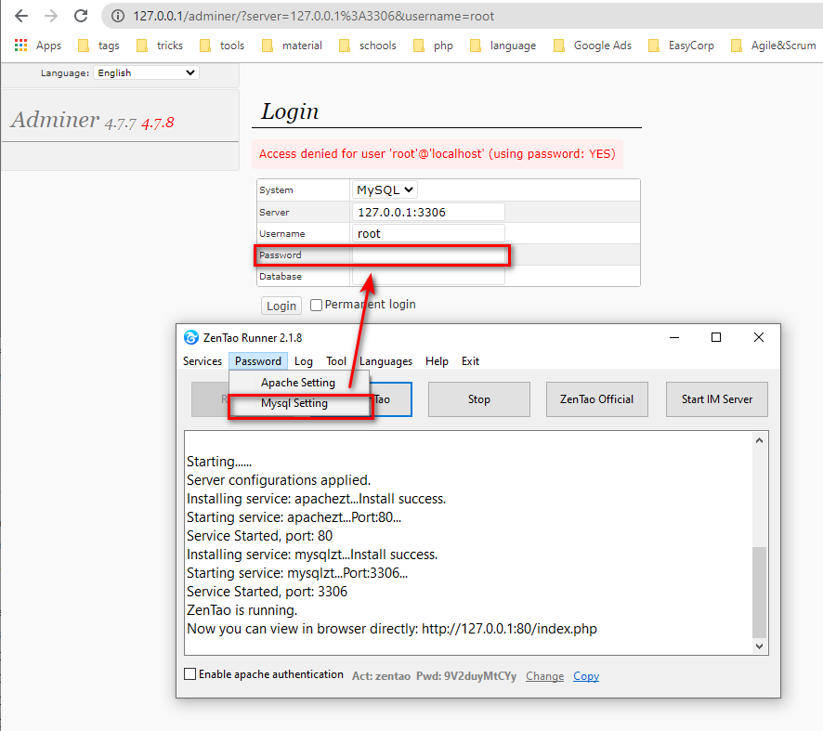Choose Apache Setting menu entry
The height and width of the screenshot is (731, 823).
coord(297,383)
